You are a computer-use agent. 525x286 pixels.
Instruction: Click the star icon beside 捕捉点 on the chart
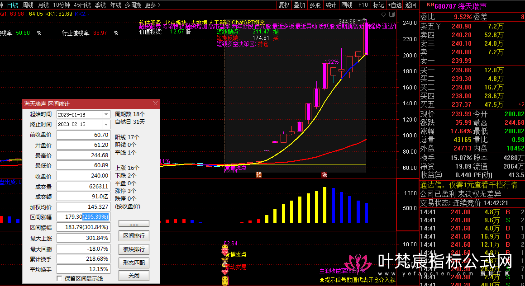[227, 168]
